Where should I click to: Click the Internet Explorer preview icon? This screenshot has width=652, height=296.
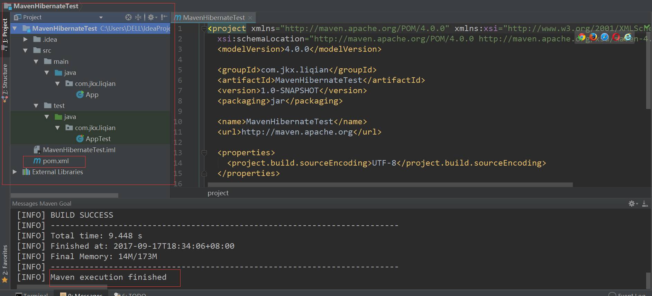[628, 37]
